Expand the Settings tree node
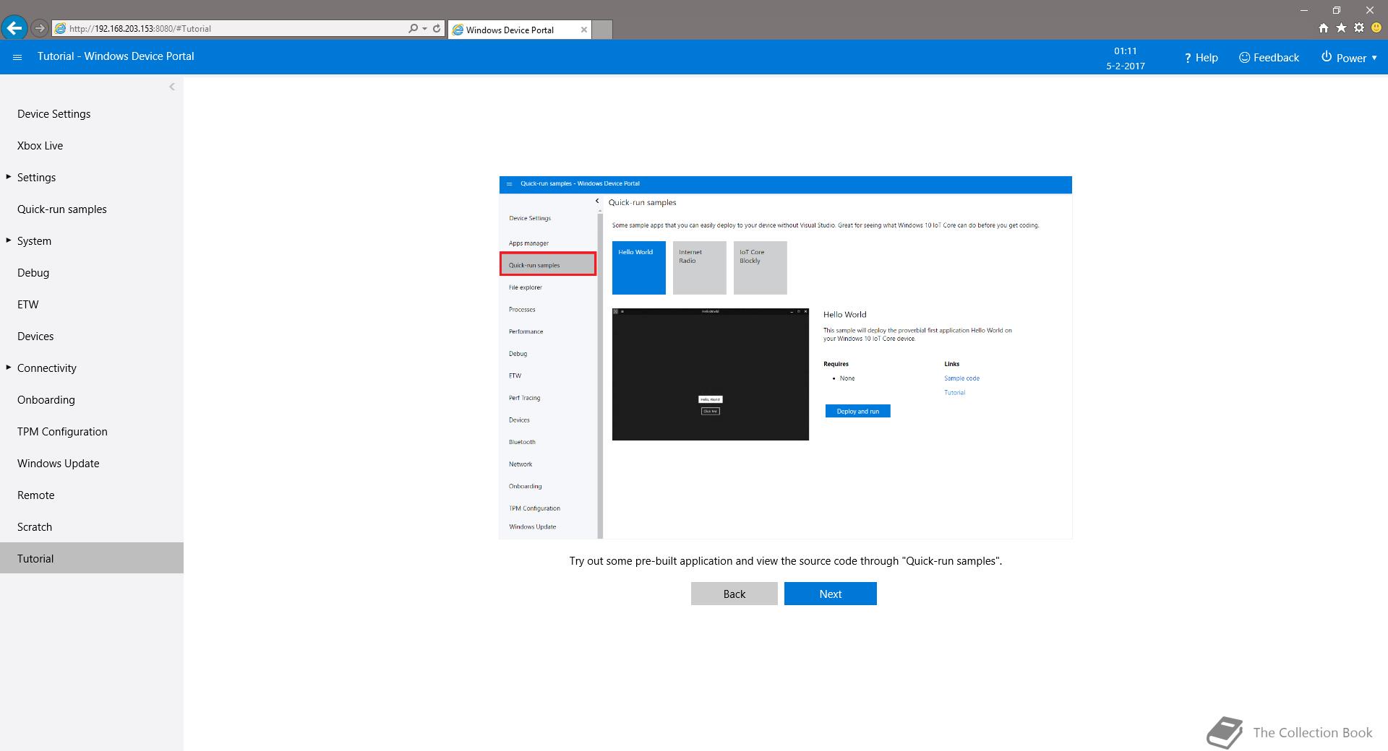This screenshot has height=751, width=1388. (x=9, y=177)
